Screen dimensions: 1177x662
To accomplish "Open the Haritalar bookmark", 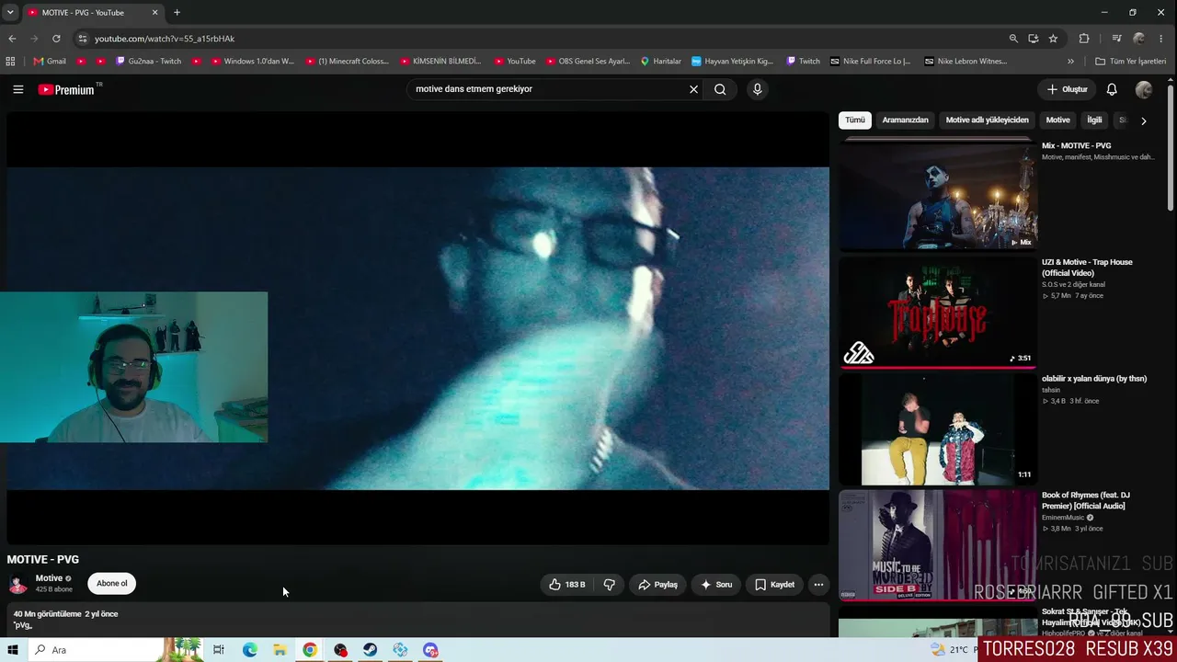I will coord(661,62).
